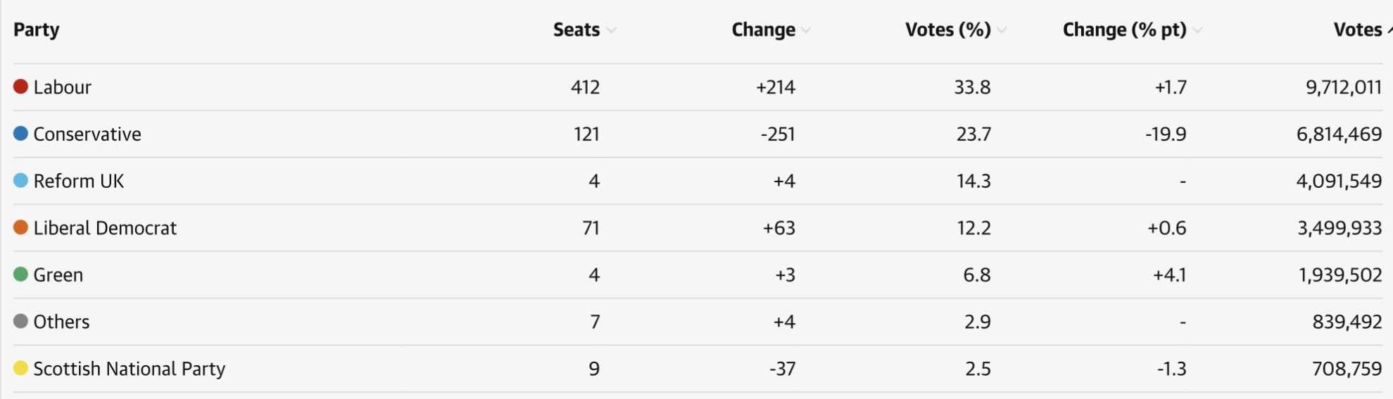
Task: Click the red Labour party dot
Action: pyautogui.click(x=20, y=87)
